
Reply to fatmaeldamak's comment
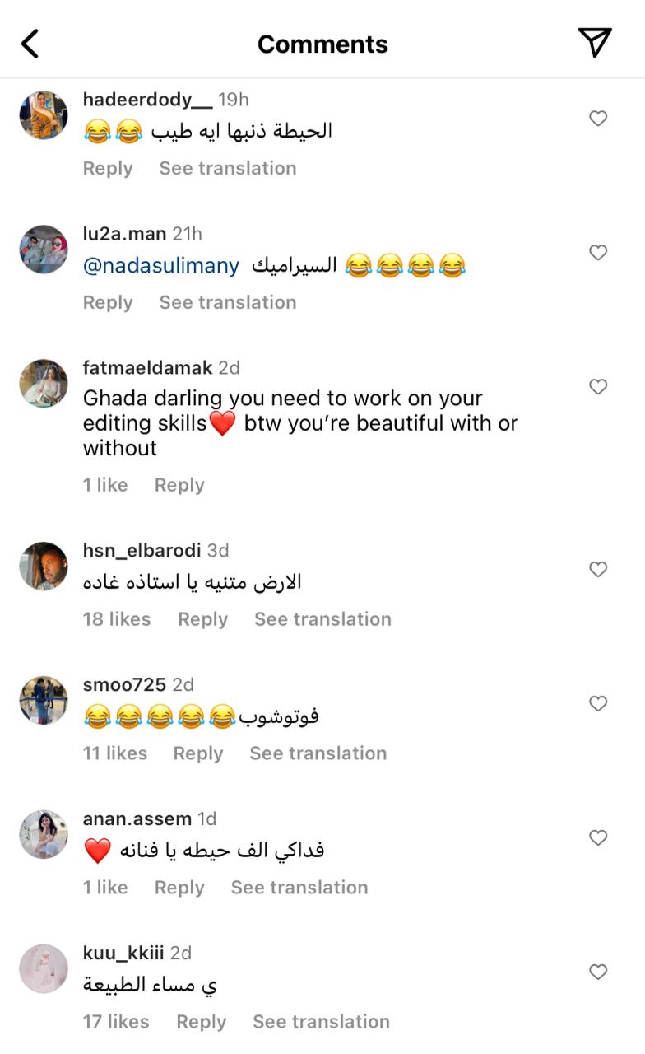coord(179,485)
